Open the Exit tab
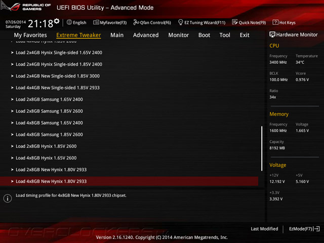This screenshot has height=243, width=324. coord(245,35)
